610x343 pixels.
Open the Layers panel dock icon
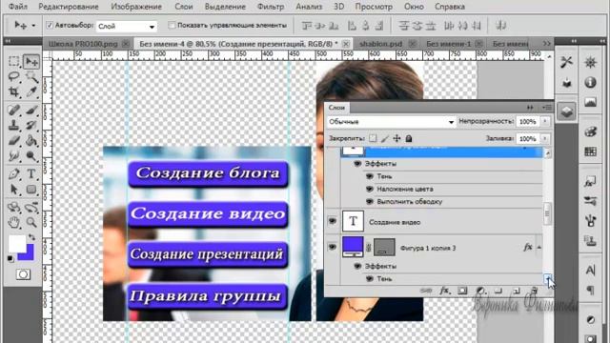567,112
